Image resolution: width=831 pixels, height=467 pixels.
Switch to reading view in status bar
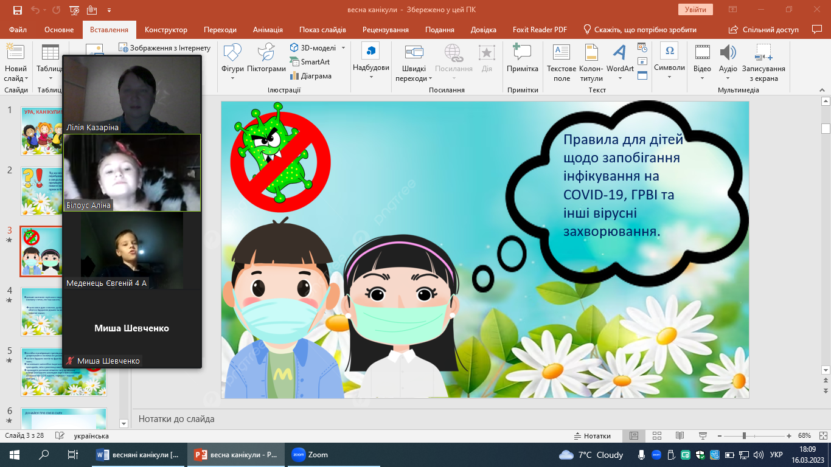point(679,436)
